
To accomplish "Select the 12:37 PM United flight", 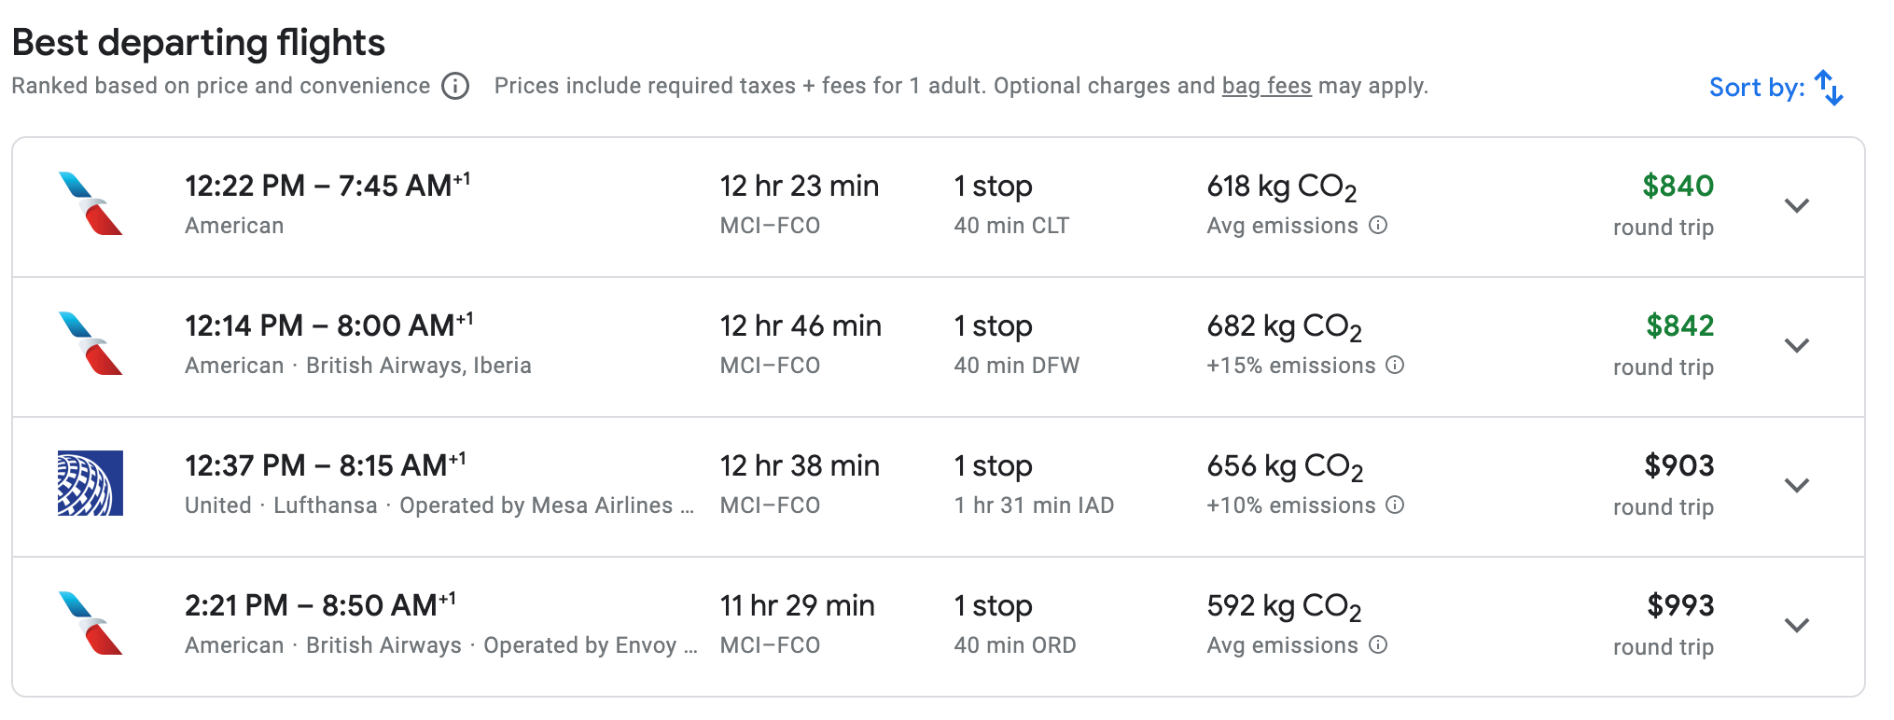I will coord(939,487).
